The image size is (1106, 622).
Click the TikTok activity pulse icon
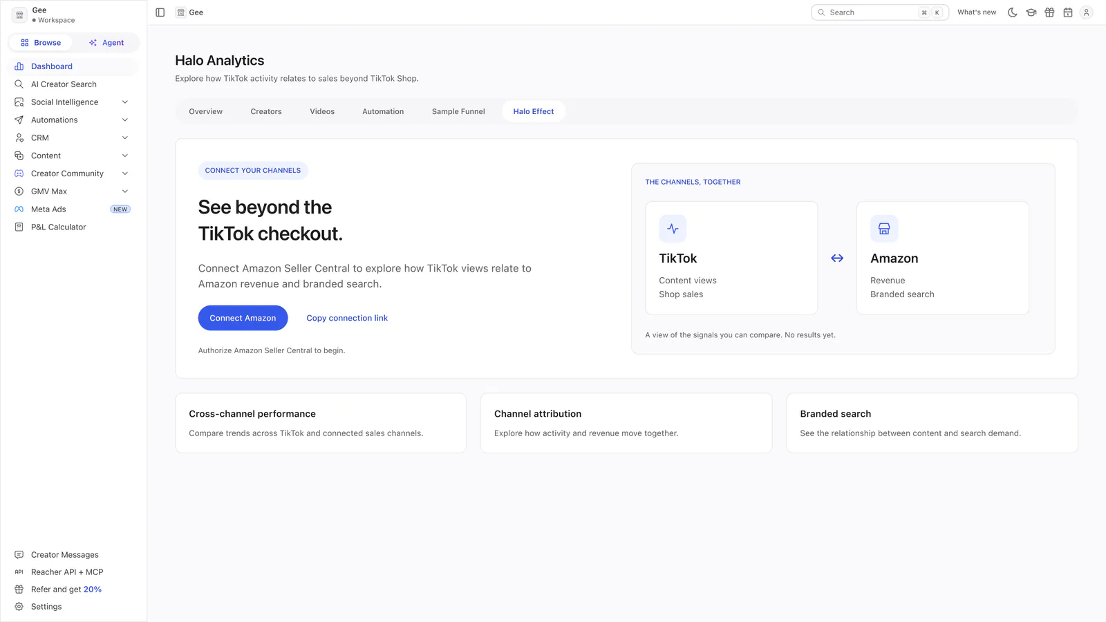[x=673, y=229]
